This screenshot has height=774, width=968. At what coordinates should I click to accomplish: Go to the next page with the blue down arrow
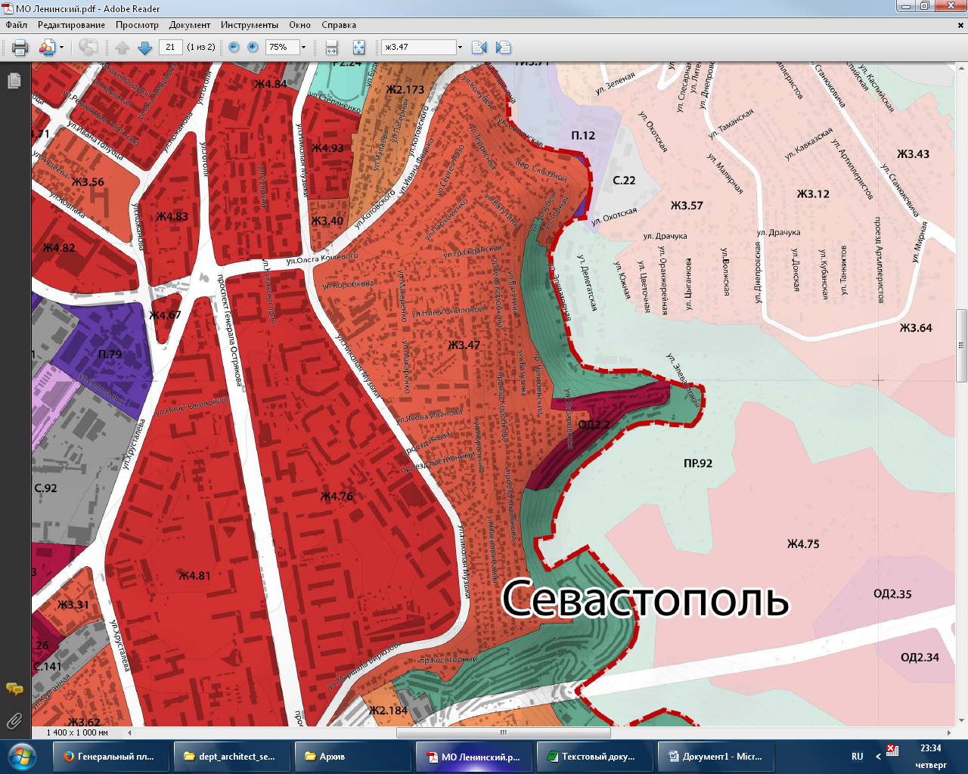[145, 48]
